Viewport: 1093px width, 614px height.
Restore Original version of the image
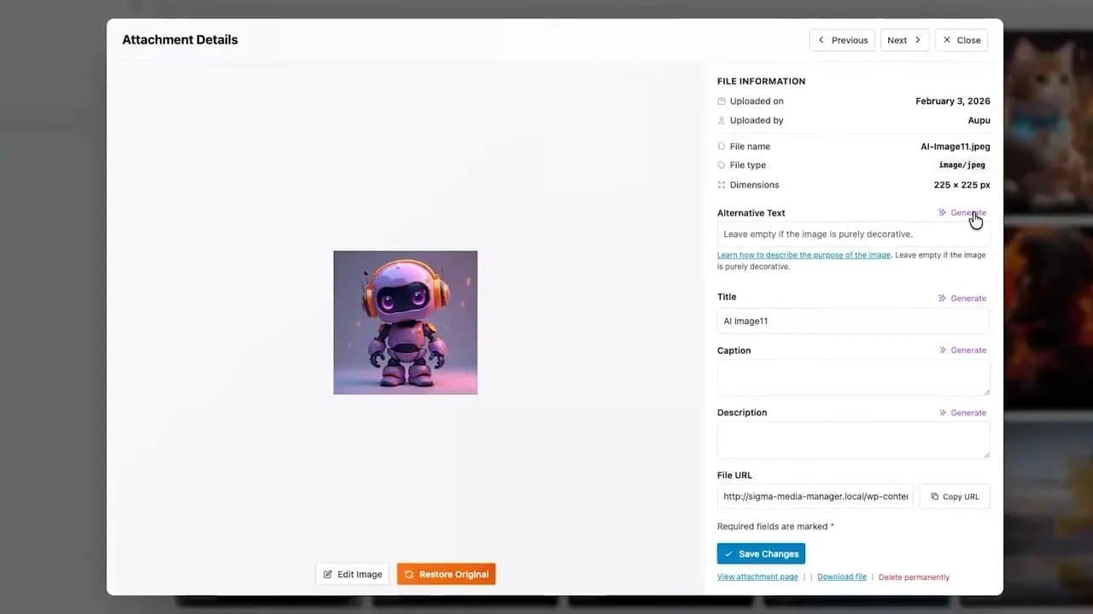click(x=446, y=574)
